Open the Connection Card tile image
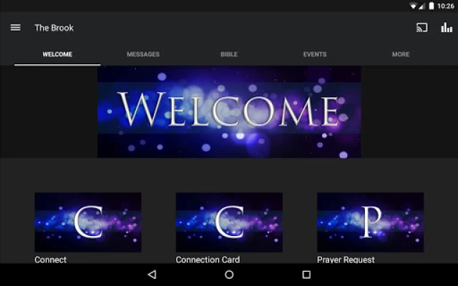 [x=229, y=222]
